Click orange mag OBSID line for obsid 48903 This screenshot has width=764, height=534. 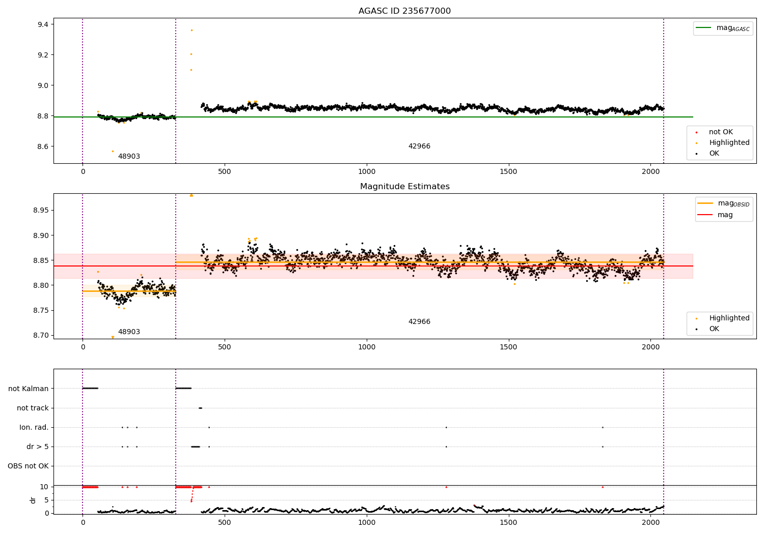point(129,291)
